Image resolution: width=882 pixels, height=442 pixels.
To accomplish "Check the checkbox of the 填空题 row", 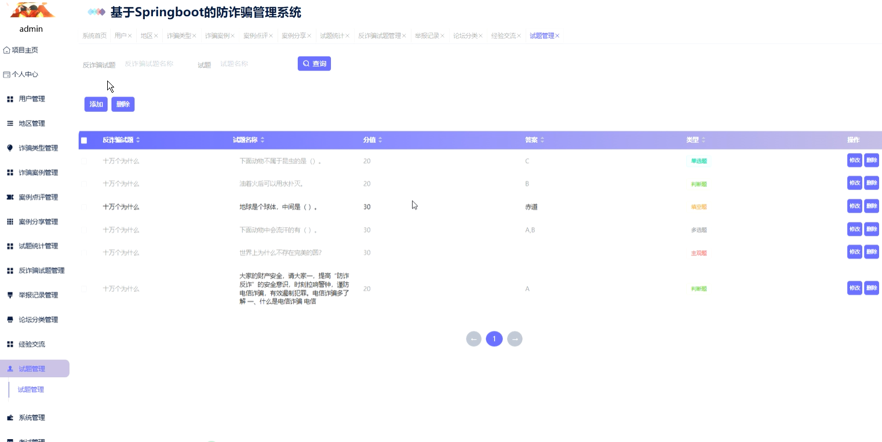I will pos(83,206).
